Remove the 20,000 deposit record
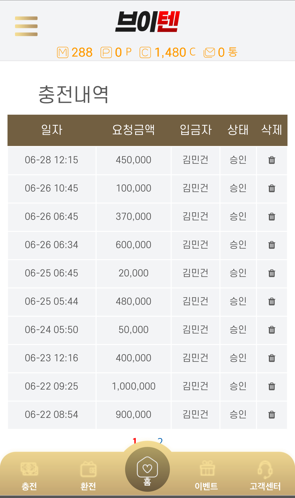 click(272, 273)
